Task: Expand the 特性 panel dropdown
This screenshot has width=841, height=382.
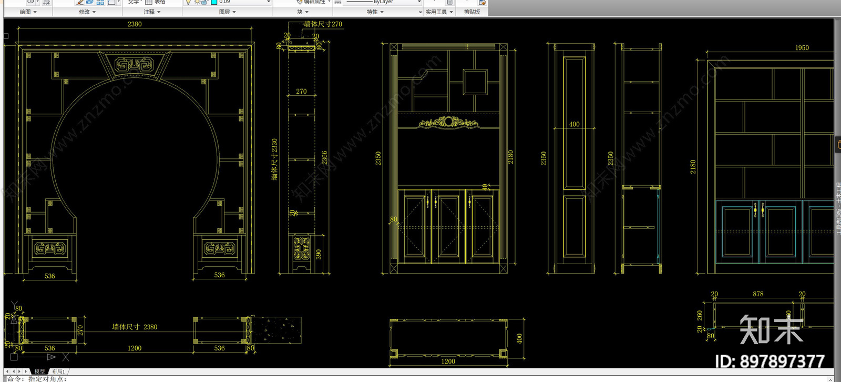Action: (x=375, y=12)
